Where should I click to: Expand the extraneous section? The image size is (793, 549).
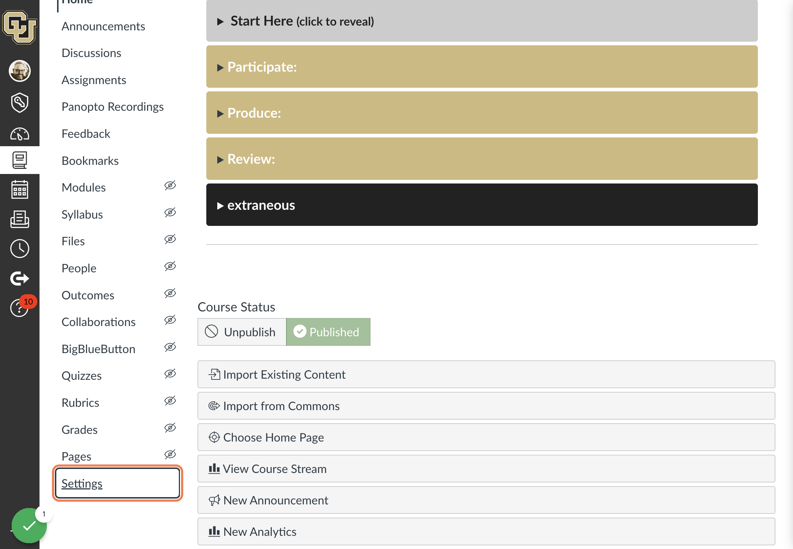482,205
